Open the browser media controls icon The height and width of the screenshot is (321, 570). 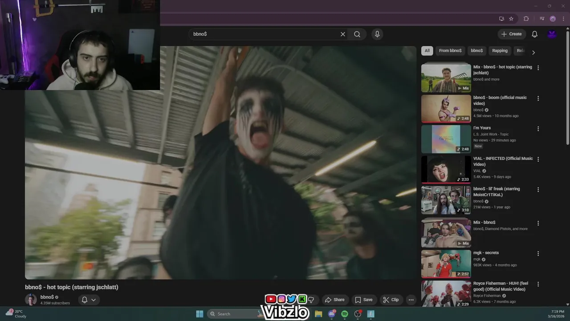[542, 19]
